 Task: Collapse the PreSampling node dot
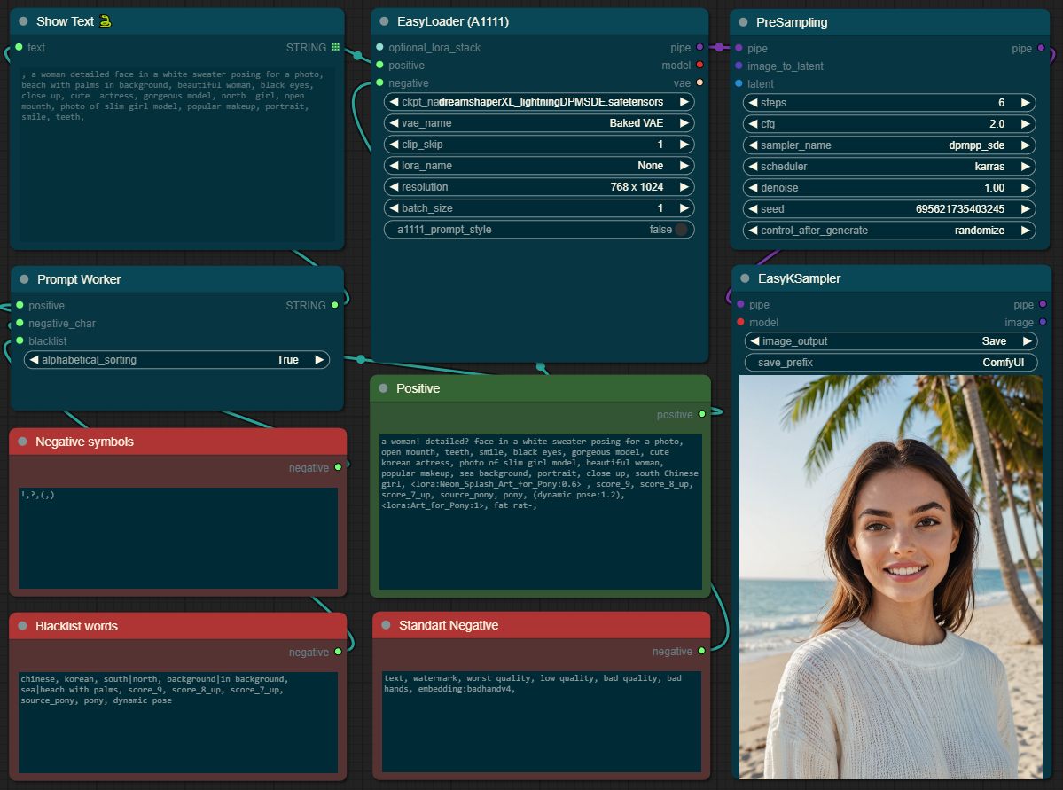pyautogui.click(x=743, y=21)
